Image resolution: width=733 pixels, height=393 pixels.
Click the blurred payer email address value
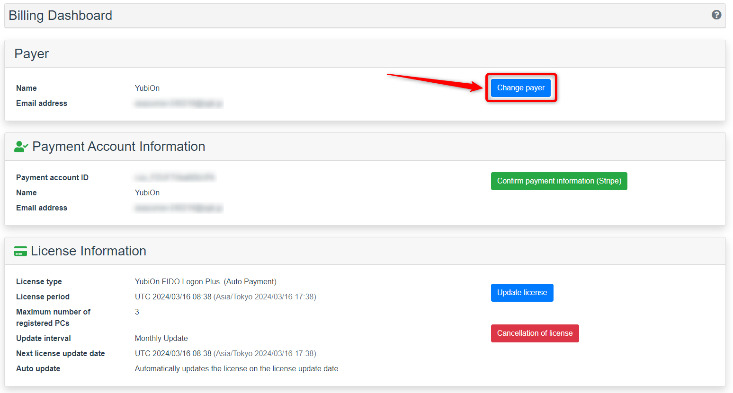179,104
